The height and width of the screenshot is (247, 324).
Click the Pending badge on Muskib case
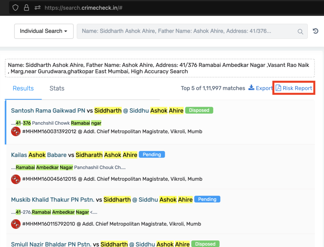click(207, 199)
